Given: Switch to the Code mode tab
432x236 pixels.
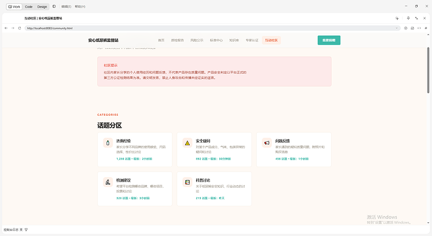Looking at the screenshot, I should 29,7.
